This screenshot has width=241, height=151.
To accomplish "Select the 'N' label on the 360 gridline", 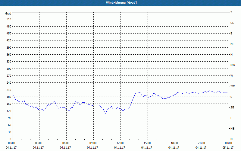I will click(x=231, y=55).
